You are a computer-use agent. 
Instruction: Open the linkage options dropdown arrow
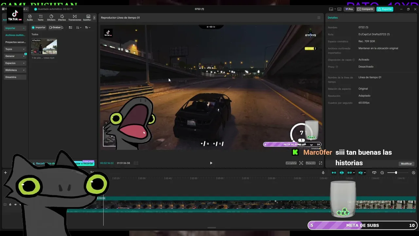point(354,173)
